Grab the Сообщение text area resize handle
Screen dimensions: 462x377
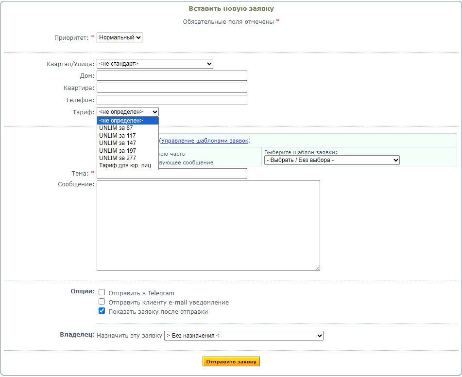coord(318,269)
